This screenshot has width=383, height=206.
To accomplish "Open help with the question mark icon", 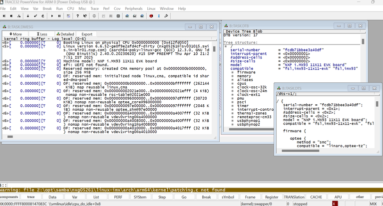I will pos(77,16).
